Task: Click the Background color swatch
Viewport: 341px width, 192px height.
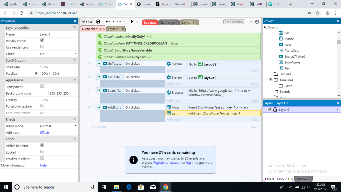Action: tap(44, 93)
